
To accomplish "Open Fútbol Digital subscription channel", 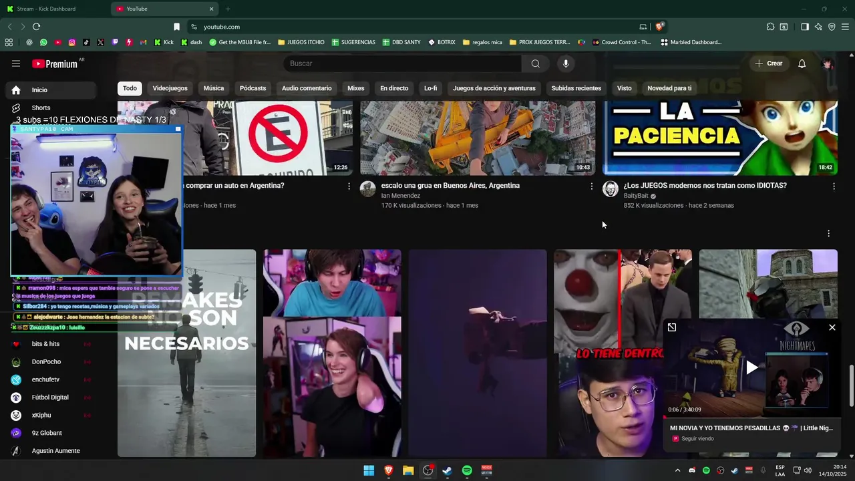I will (50, 397).
